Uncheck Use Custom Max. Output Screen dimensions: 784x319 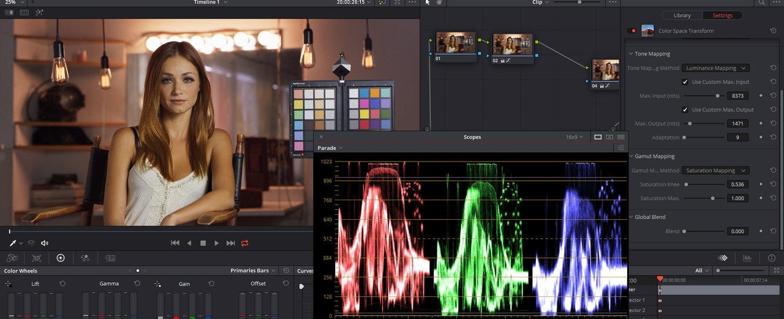685,110
